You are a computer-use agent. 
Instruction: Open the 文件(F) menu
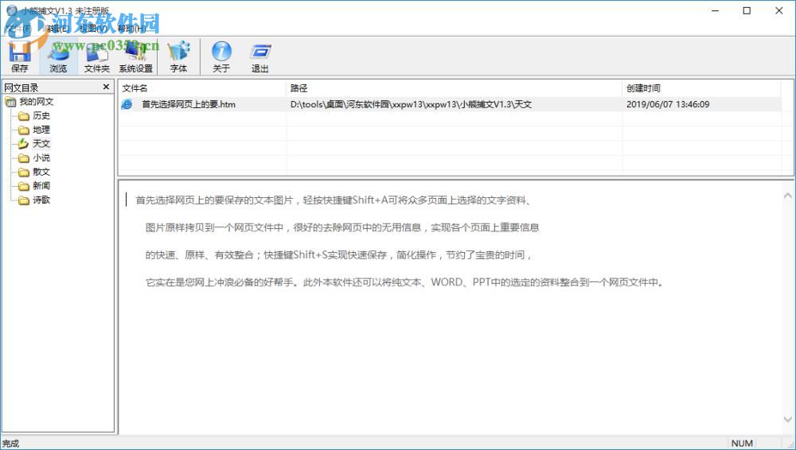tap(19, 29)
